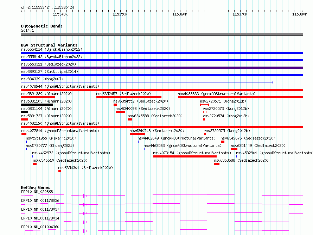
Task: Click the nsv6345588 (Sedlazeck2020) label
Action: [155, 116]
